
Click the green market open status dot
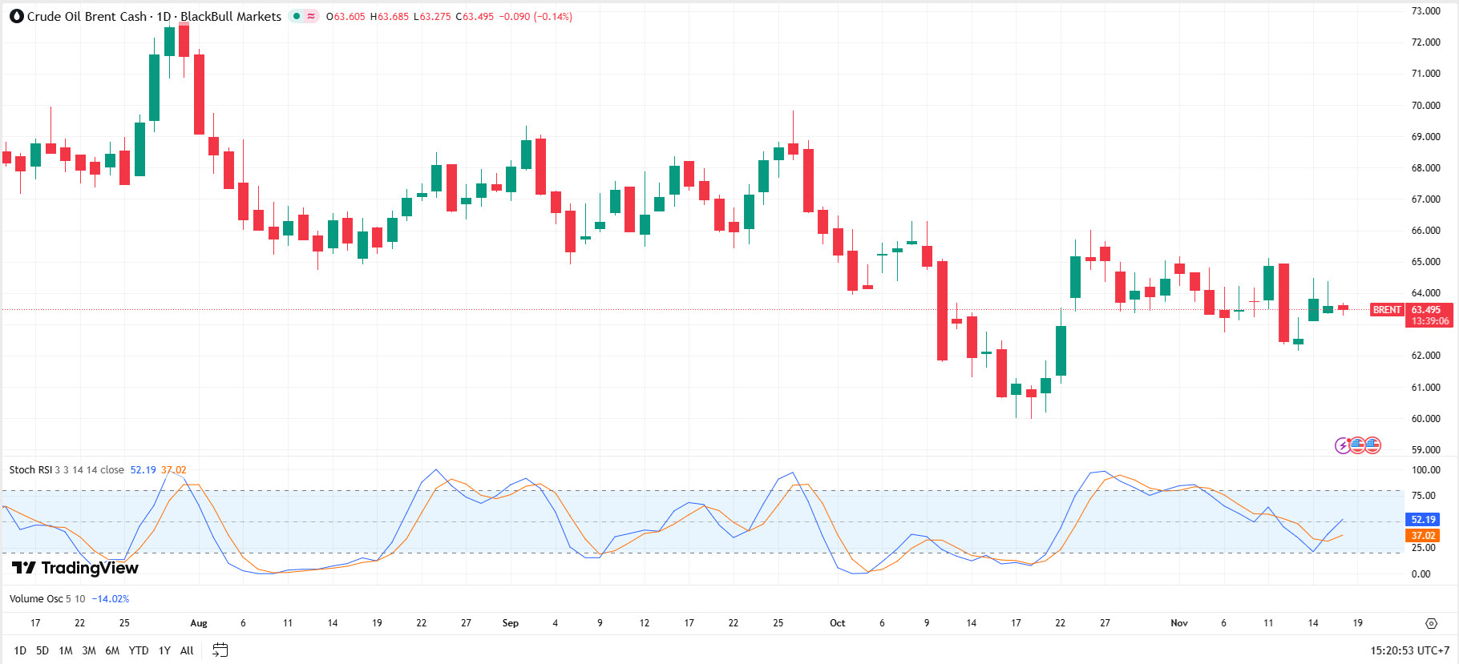(296, 16)
